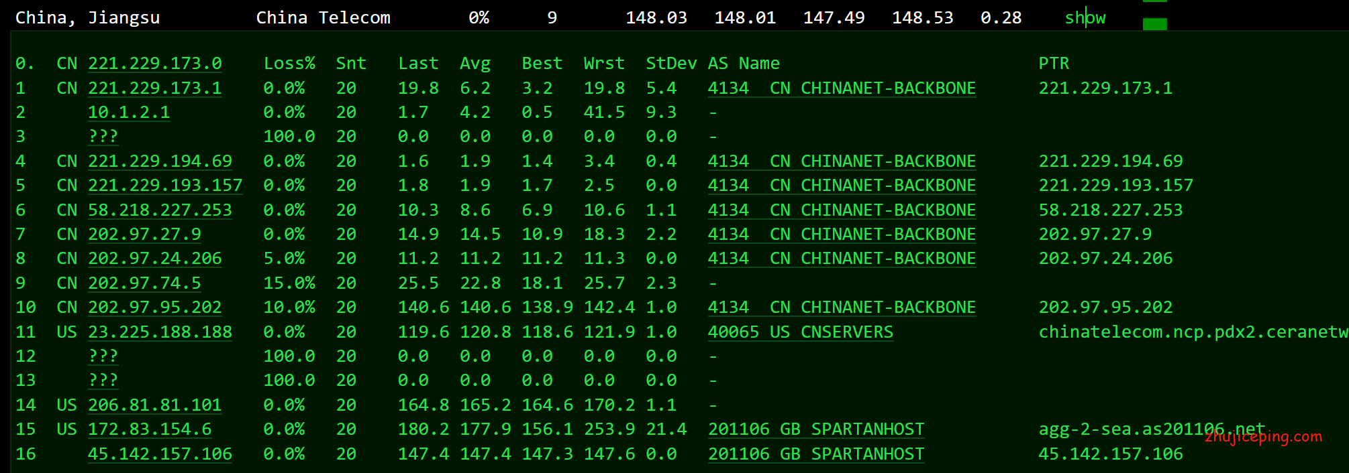Click the 253.9 worst value in hop 15
The image size is (1349, 473).
pyautogui.click(x=609, y=429)
